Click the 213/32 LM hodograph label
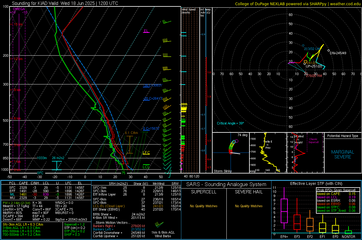This screenshot has height=240, width=362. [x=312, y=49]
